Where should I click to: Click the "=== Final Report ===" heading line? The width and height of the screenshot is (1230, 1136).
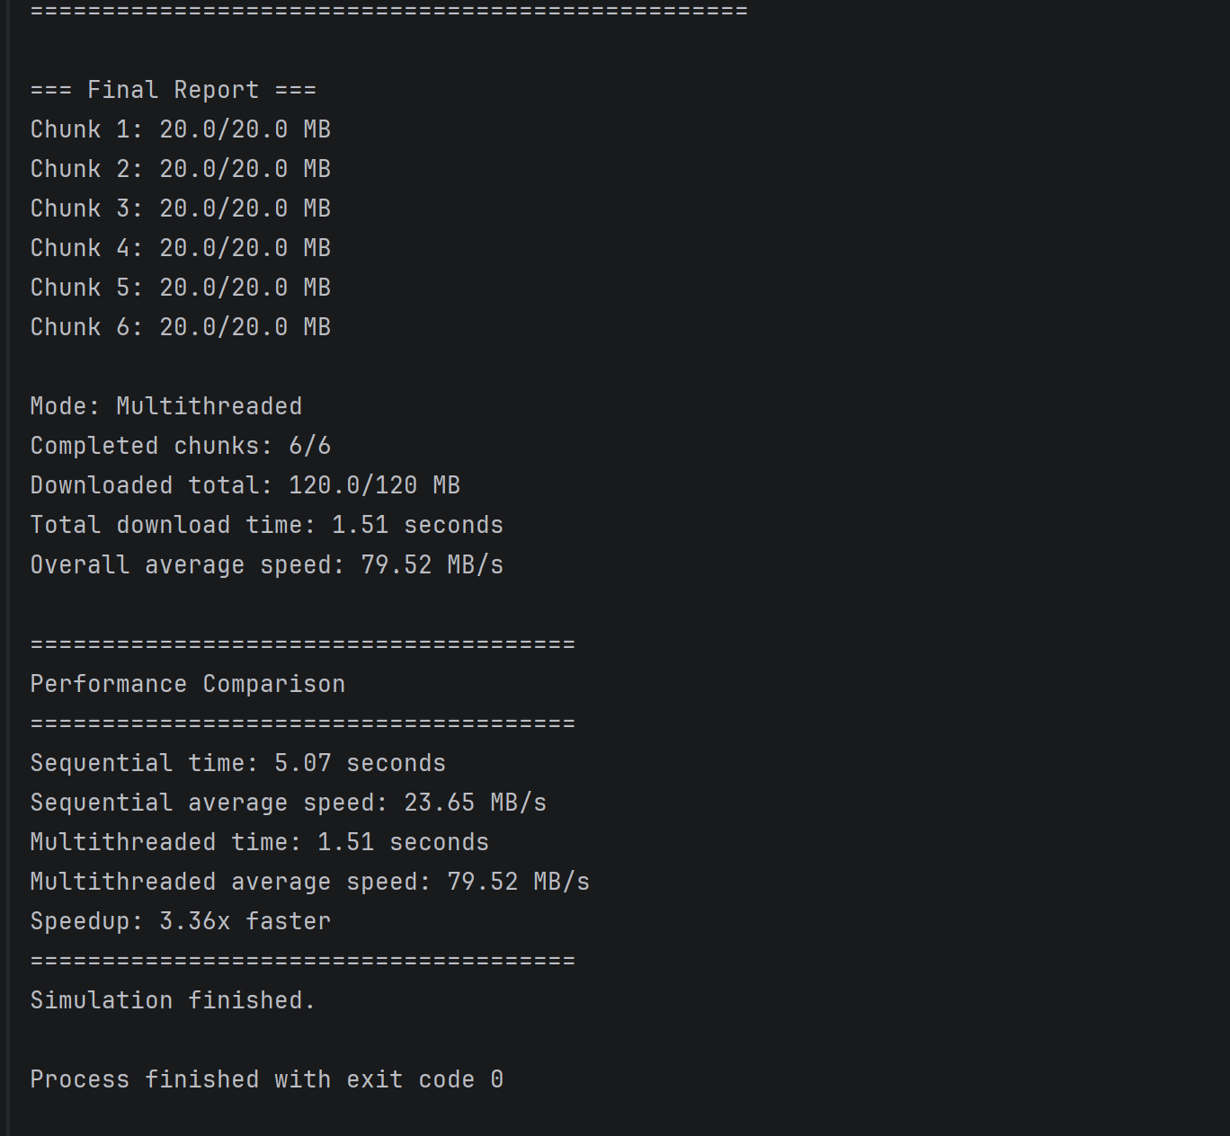point(174,90)
